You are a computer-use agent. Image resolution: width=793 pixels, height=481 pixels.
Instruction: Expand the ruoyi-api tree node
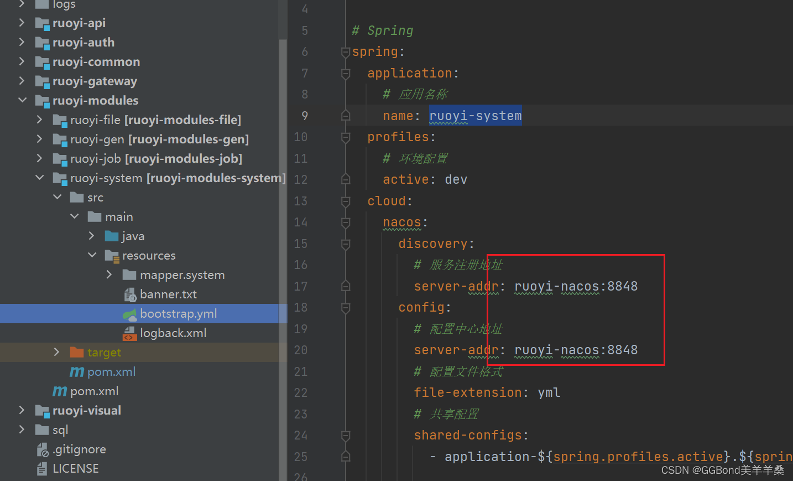coord(22,23)
